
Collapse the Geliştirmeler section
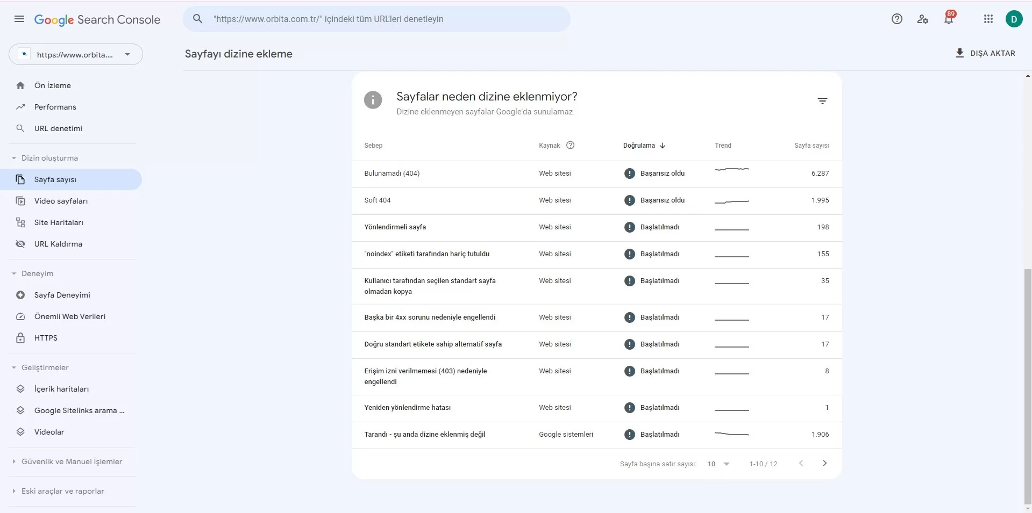click(x=14, y=367)
